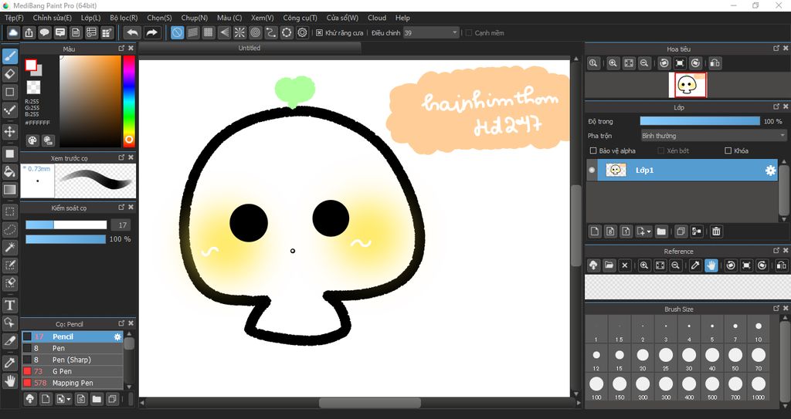Click the cloud icon in toolbar
The width and height of the screenshot is (791, 419).
(13, 32)
